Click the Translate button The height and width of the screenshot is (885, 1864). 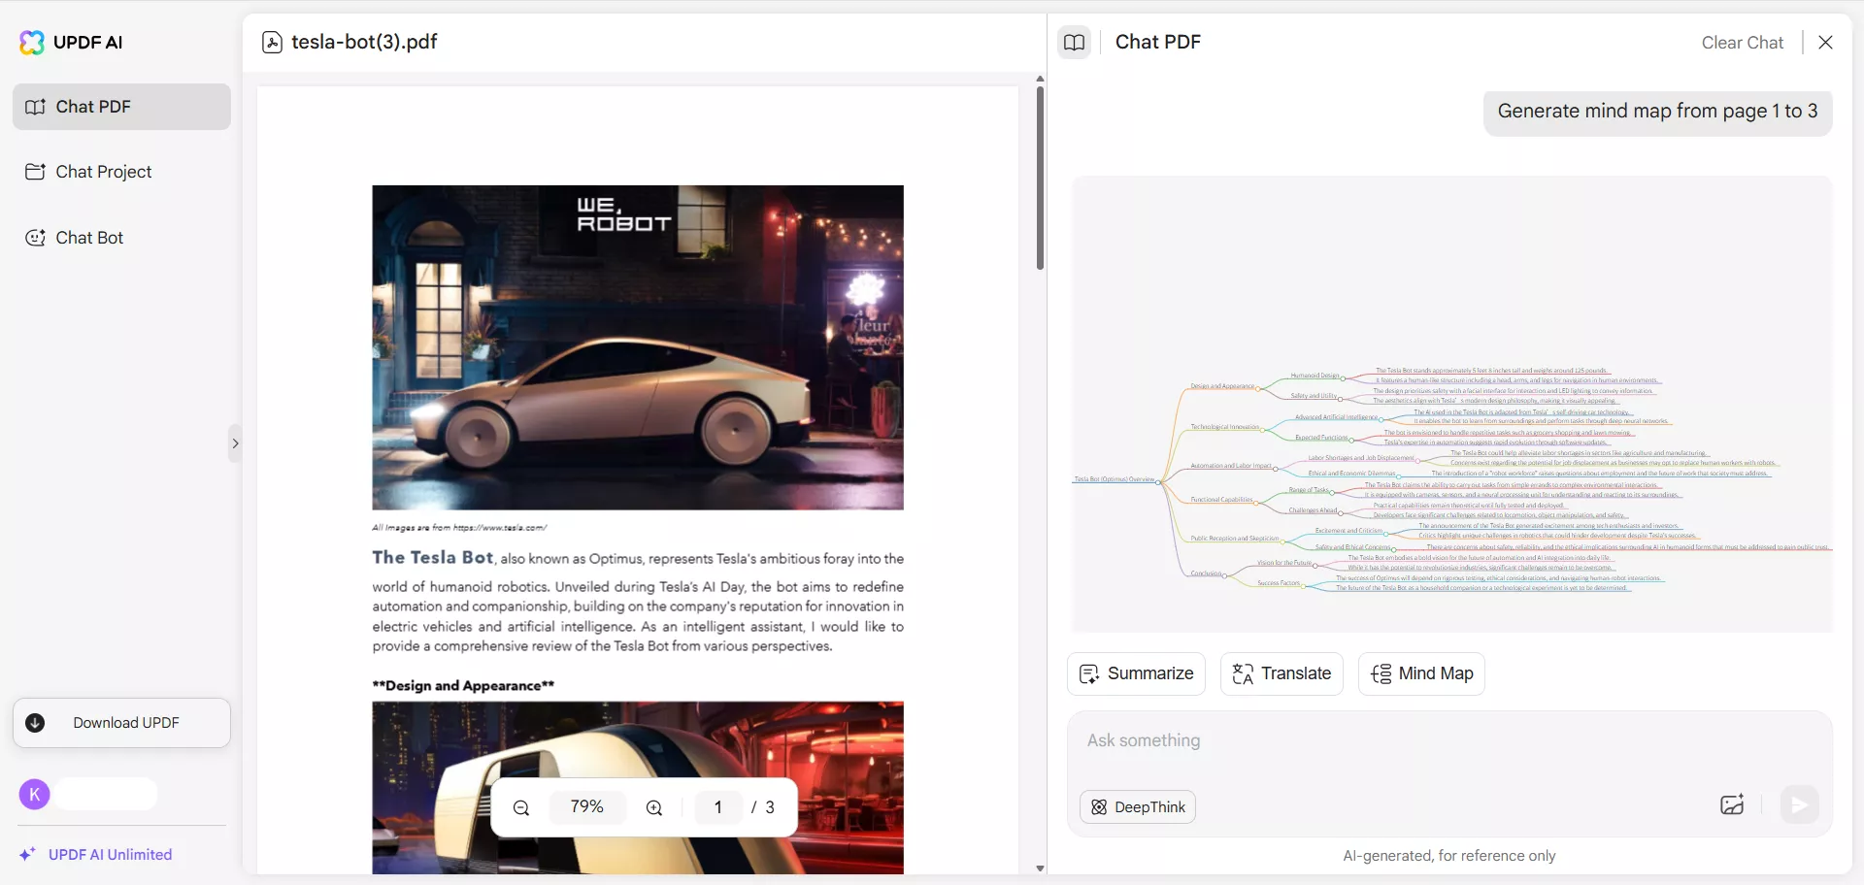coord(1281,673)
